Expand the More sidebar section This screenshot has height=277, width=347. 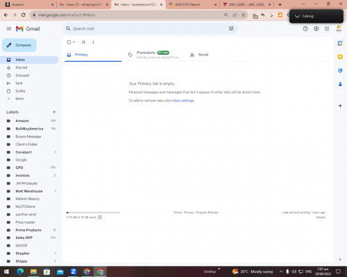19,98
